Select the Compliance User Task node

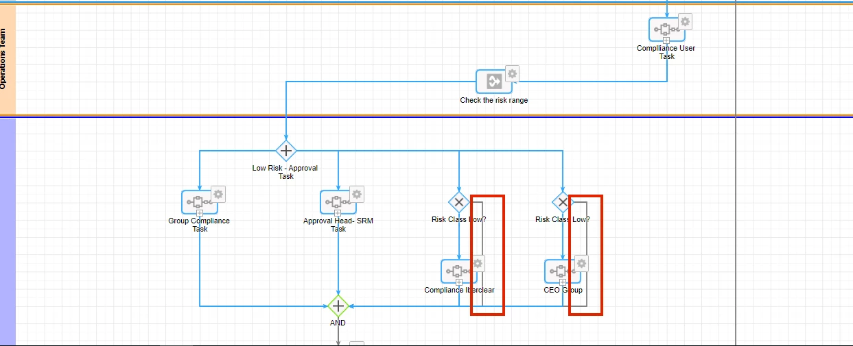(x=666, y=29)
